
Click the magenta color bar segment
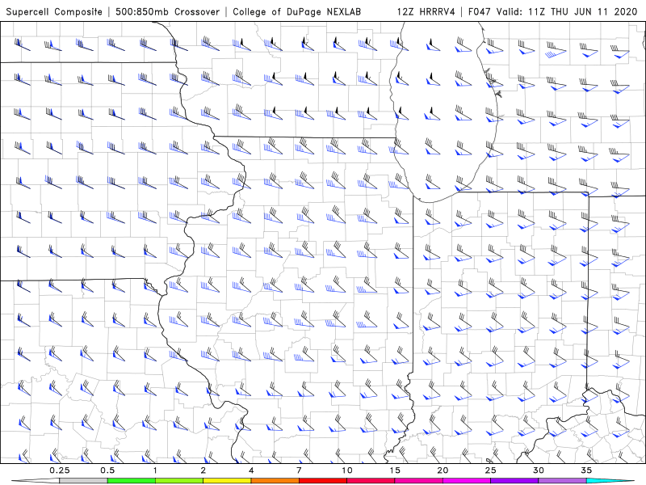coord(467,481)
